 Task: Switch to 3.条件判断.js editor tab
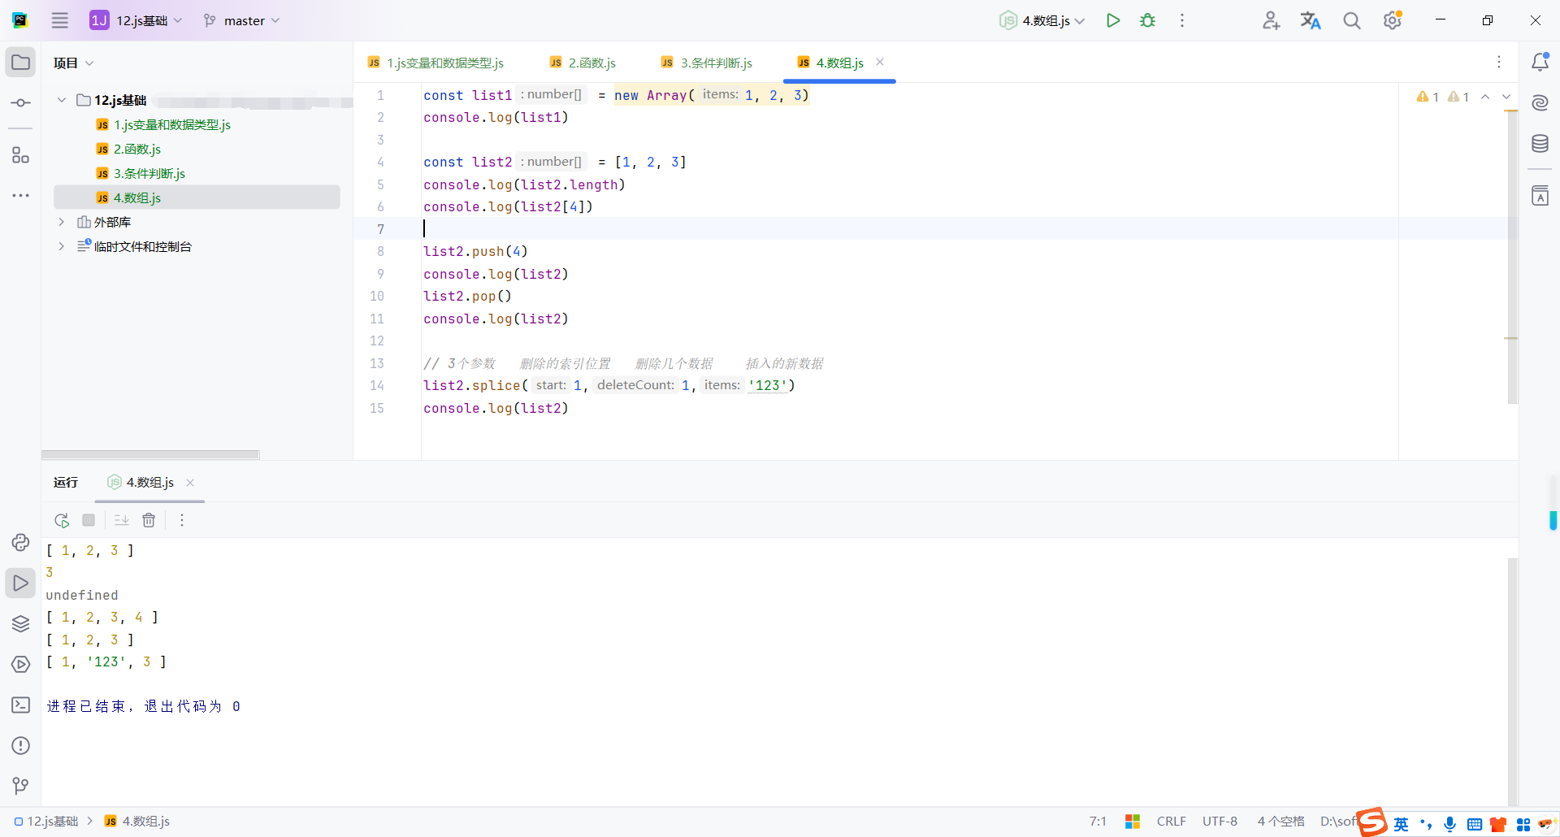coord(707,63)
